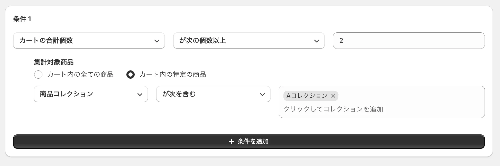Open the が次を含む condition dropdown
The width and height of the screenshot is (500, 166).
pos(213,94)
